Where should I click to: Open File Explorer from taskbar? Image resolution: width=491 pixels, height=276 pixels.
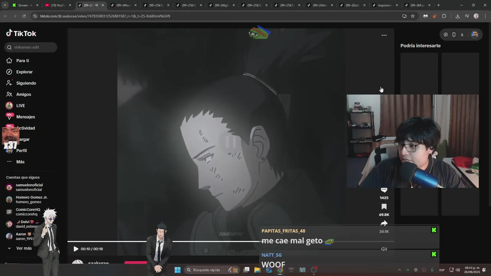click(257, 270)
